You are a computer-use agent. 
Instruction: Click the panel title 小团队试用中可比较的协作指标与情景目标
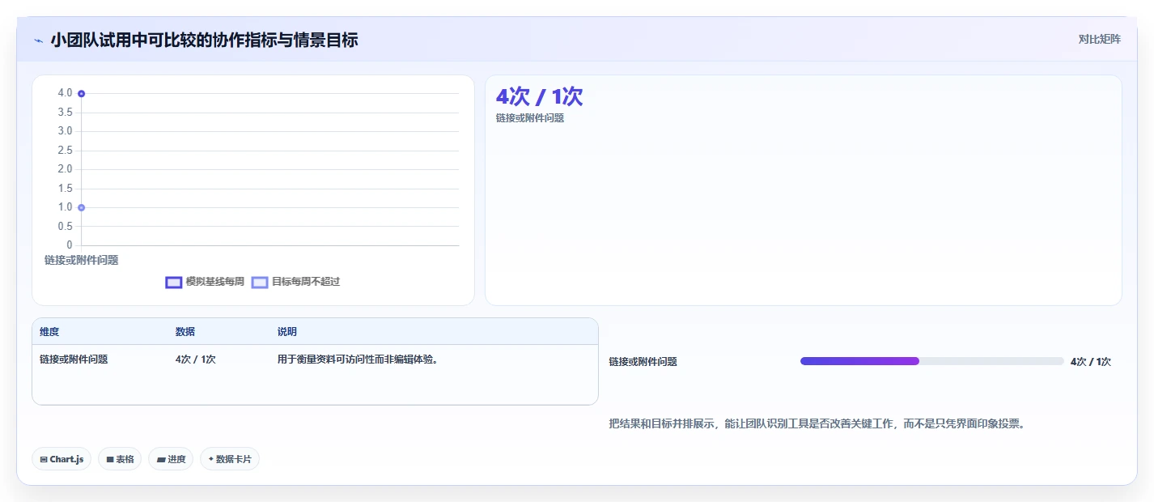tap(204, 40)
